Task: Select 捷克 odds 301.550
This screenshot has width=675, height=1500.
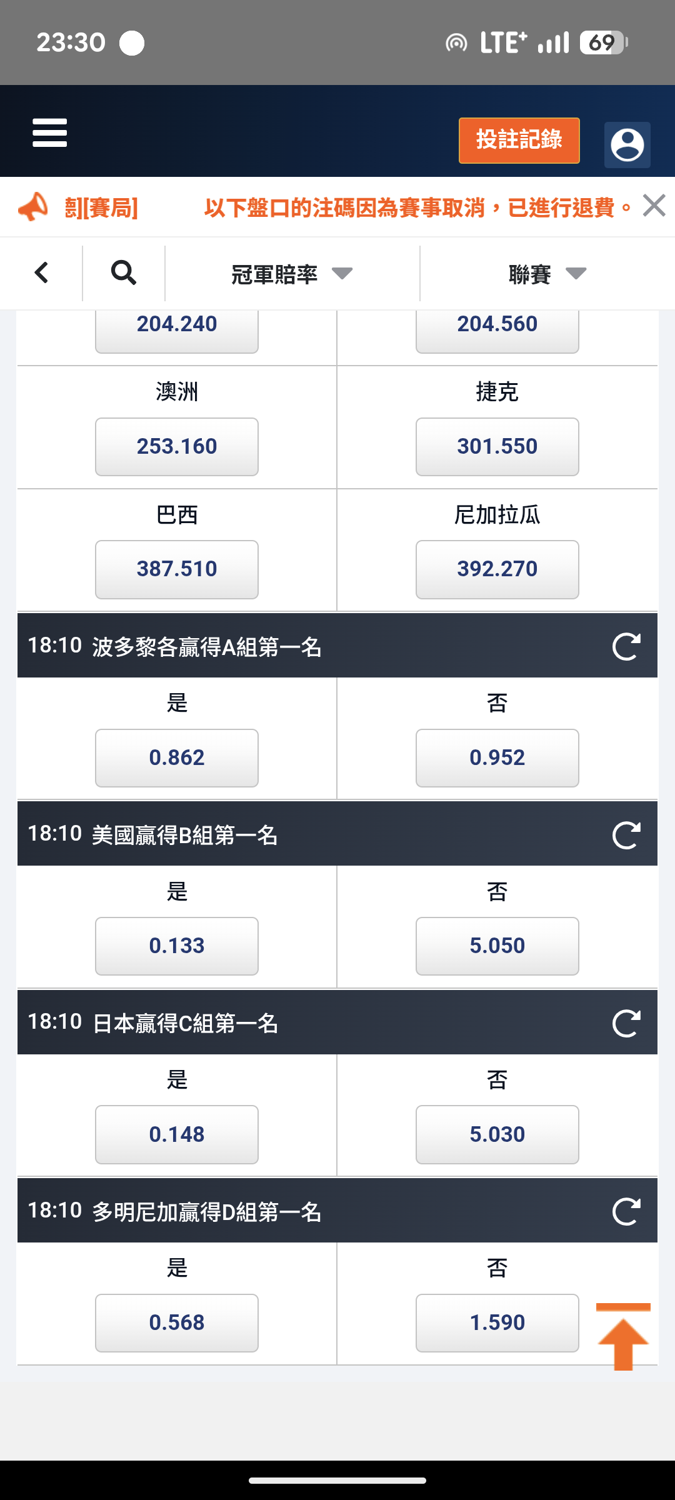Action: (497, 446)
